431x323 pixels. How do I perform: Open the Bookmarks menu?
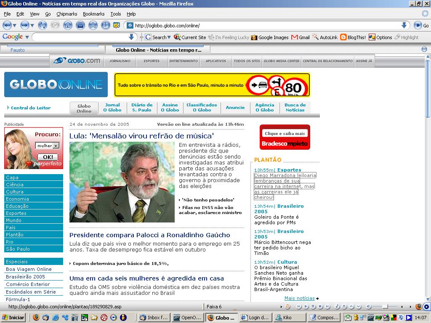(x=93, y=14)
